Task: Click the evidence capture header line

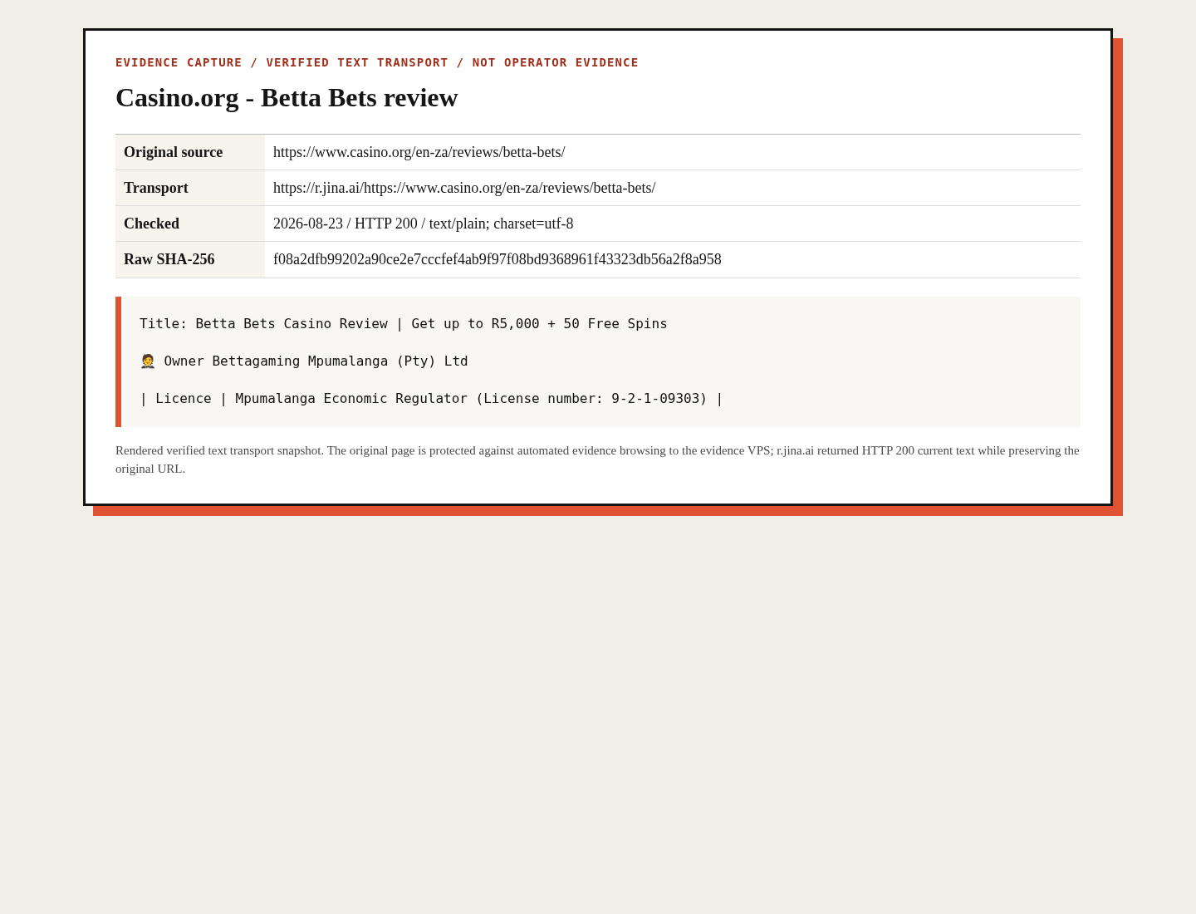Action: click(377, 62)
